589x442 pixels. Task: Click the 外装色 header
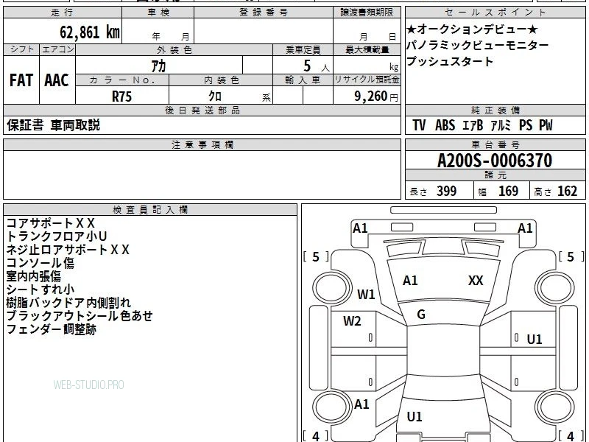(x=174, y=50)
